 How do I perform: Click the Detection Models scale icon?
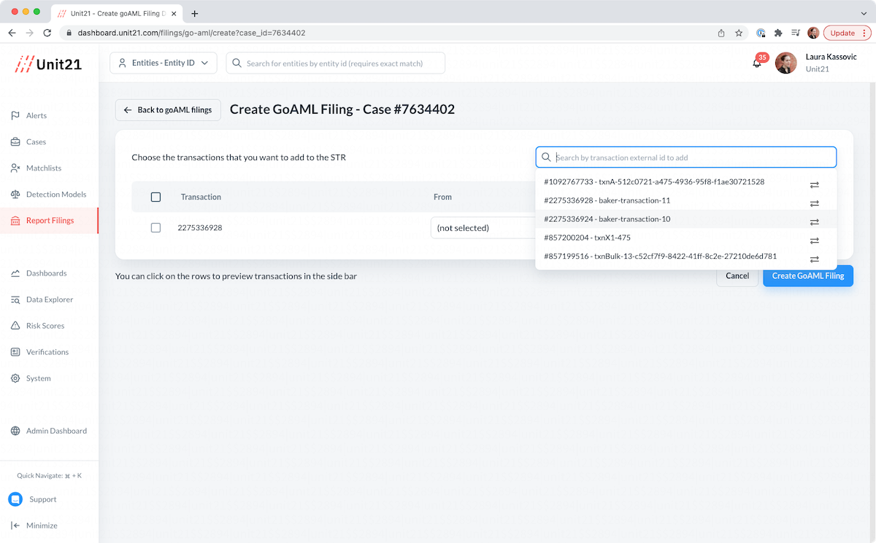[15, 195]
